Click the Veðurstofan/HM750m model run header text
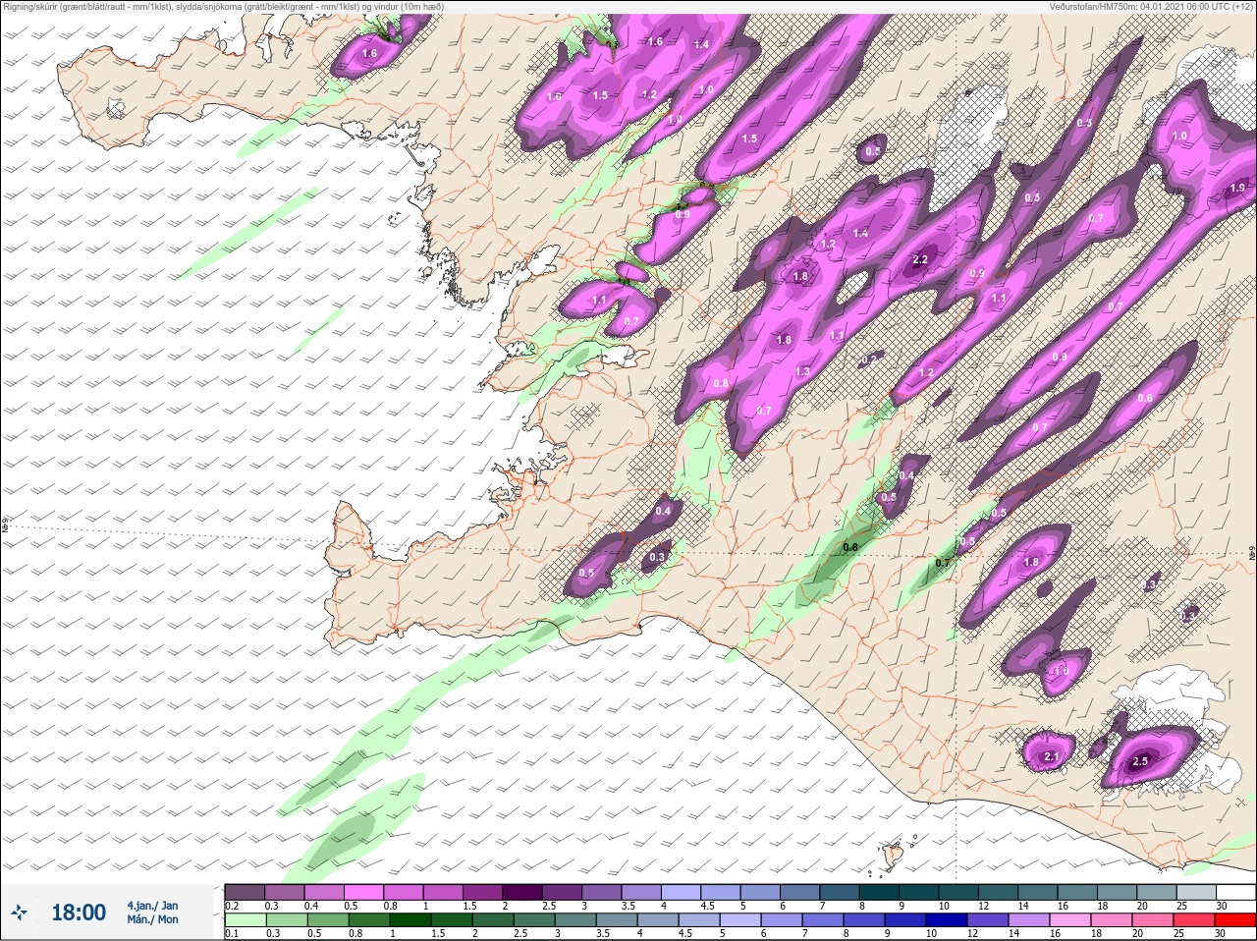This screenshot has height=941, width=1257. 1151,6
